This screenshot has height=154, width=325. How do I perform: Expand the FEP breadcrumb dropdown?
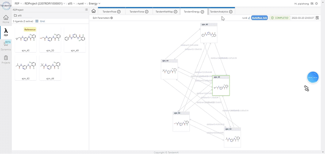tap(21, 4)
